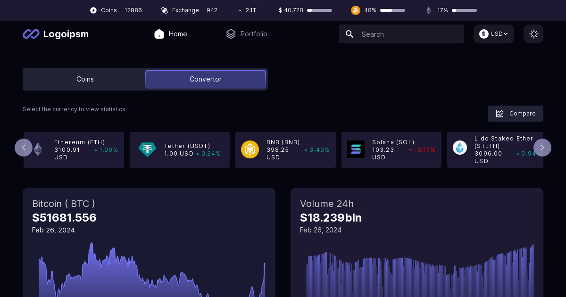
Task: Click the right carousel arrow to see more coins
Action: (x=542, y=148)
